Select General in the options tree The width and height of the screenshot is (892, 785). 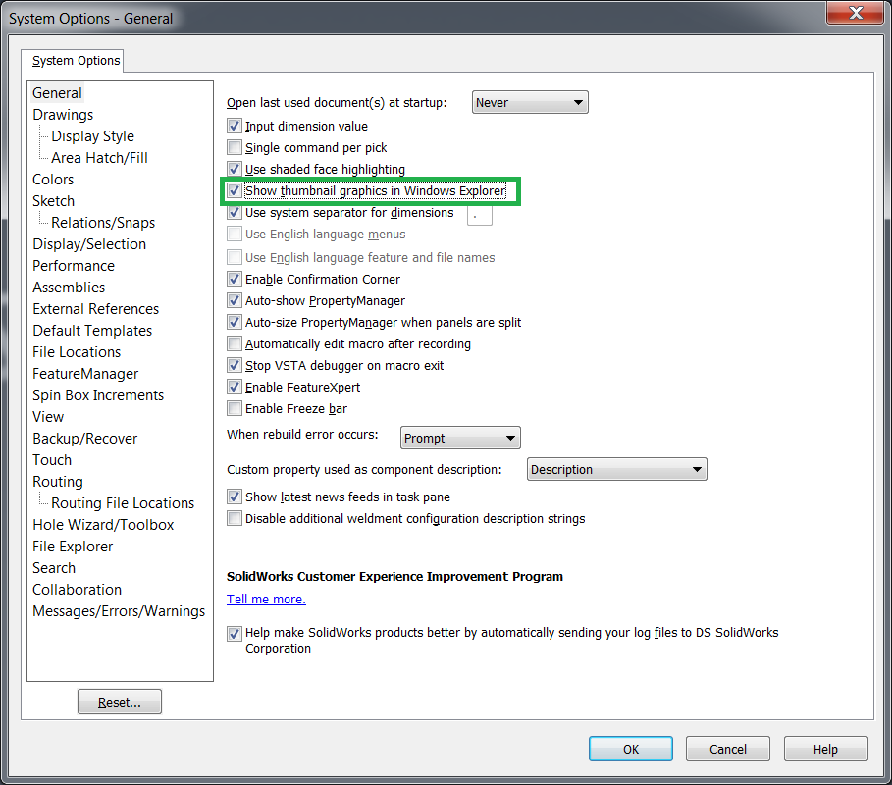pos(57,92)
